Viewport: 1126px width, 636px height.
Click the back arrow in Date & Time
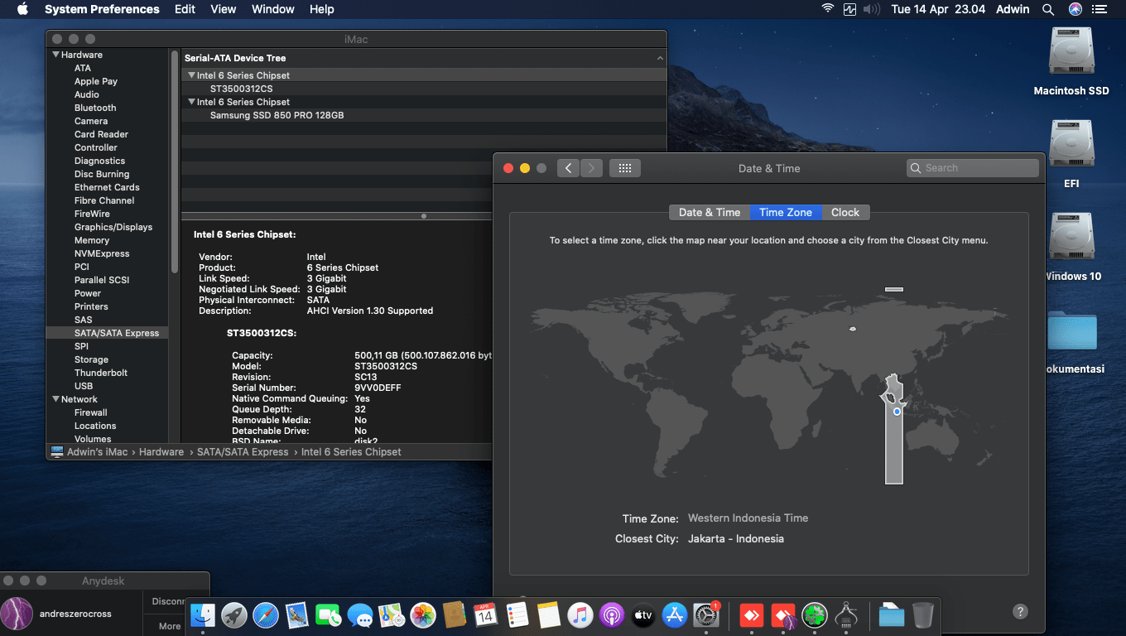[568, 168]
